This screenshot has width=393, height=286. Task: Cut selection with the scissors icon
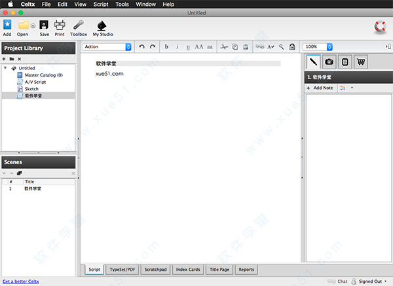coord(224,47)
